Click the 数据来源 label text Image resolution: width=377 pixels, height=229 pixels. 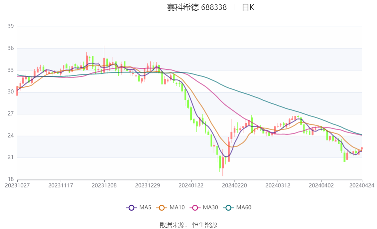[174, 225]
